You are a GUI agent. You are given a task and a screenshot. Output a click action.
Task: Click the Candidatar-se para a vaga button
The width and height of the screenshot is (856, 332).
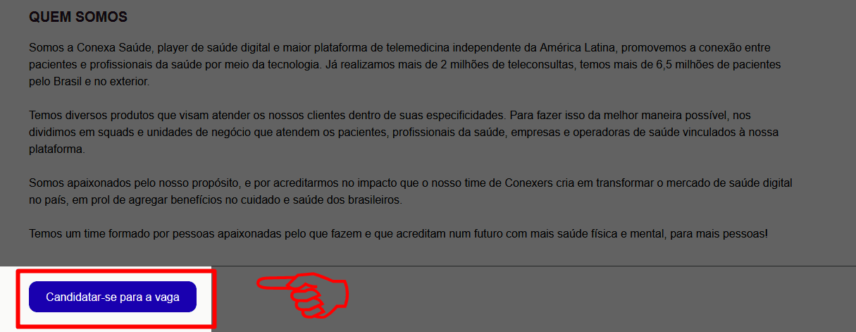pos(113,297)
